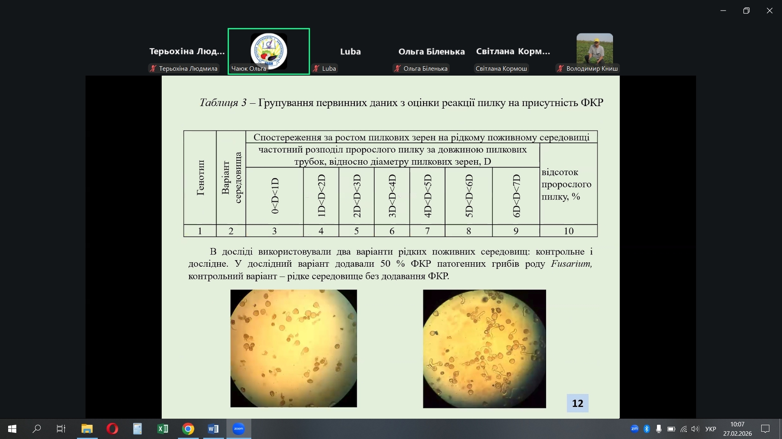Toggle the Bluetooth tray icon

(646, 429)
